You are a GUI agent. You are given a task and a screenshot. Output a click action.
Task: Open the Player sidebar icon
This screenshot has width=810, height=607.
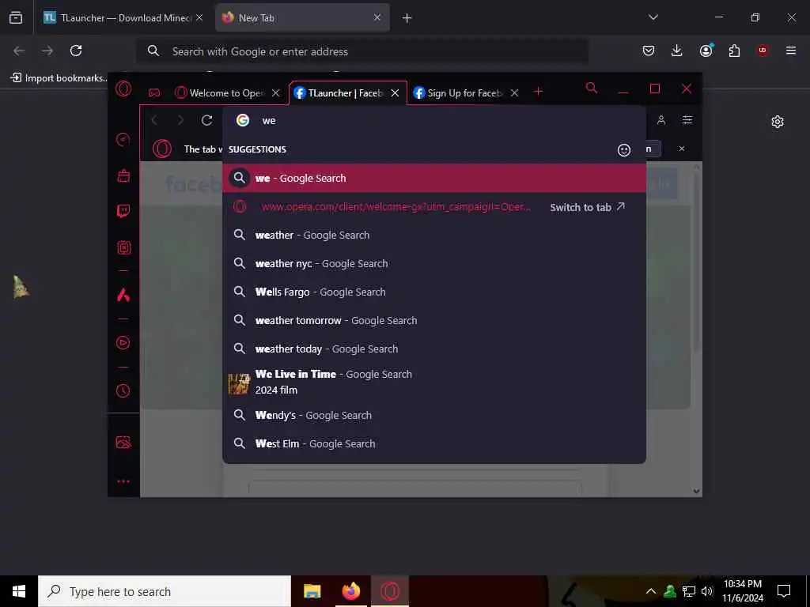(123, 343)
